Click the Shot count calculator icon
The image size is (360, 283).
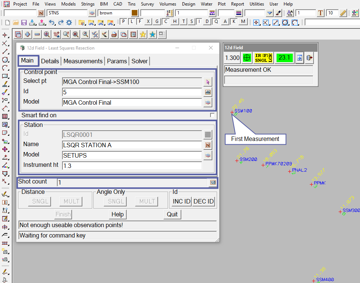(x=212, y=182)
